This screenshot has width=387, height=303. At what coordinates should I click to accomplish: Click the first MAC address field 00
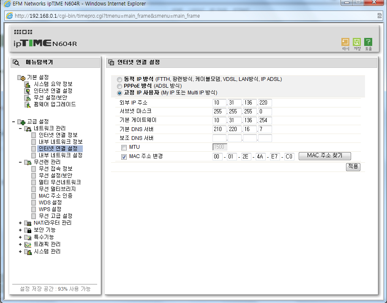(x=217, y=157)
